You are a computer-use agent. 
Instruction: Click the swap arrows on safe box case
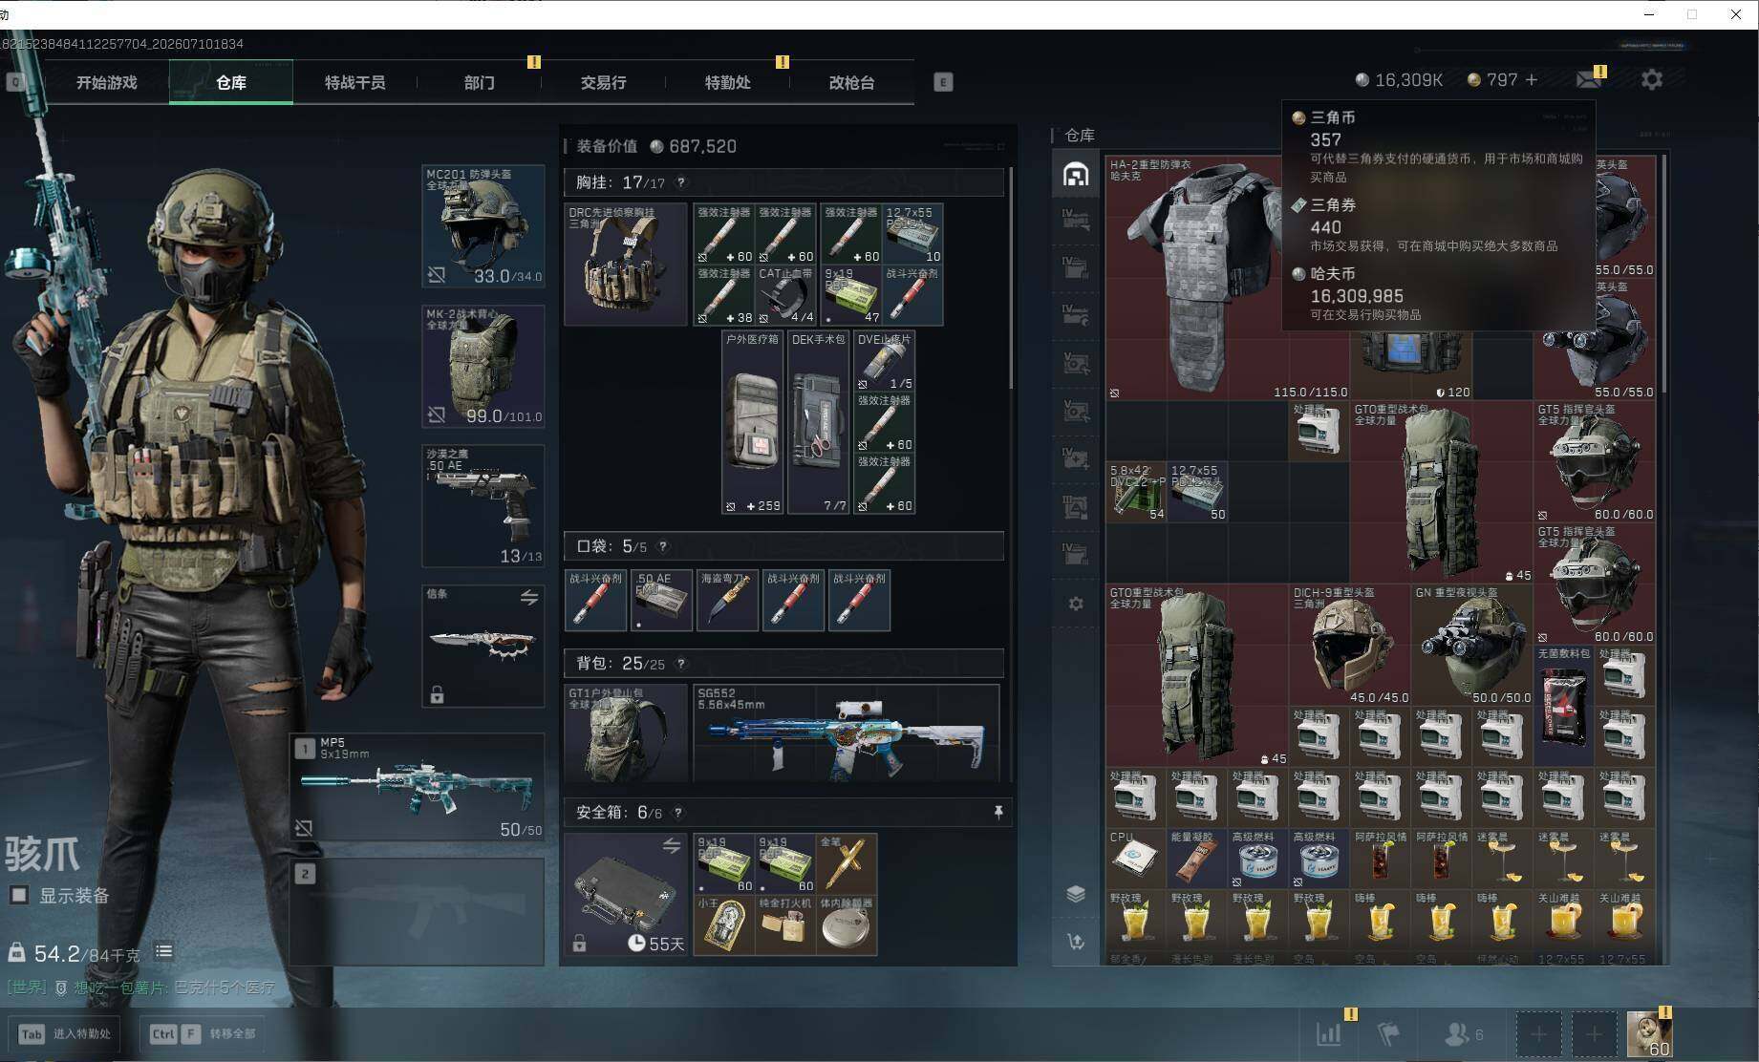pyautogui.click(x=672, y=845)
